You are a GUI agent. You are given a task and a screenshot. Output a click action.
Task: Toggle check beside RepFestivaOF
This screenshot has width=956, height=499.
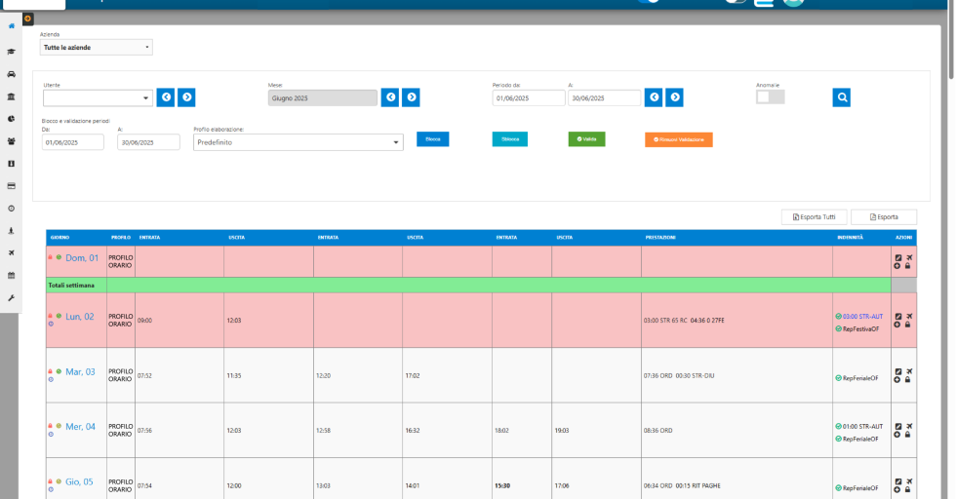[x=838, y=329]
